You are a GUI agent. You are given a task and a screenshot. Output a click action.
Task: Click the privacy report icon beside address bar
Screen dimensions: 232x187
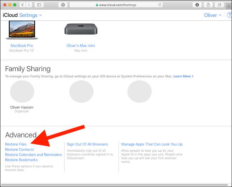[x=63, y=5]
